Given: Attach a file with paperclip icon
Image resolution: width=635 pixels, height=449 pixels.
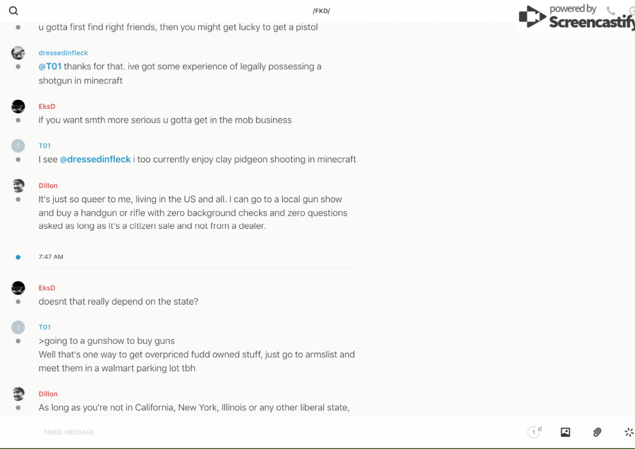Looking at the screenshot, I should pos(597,432).
